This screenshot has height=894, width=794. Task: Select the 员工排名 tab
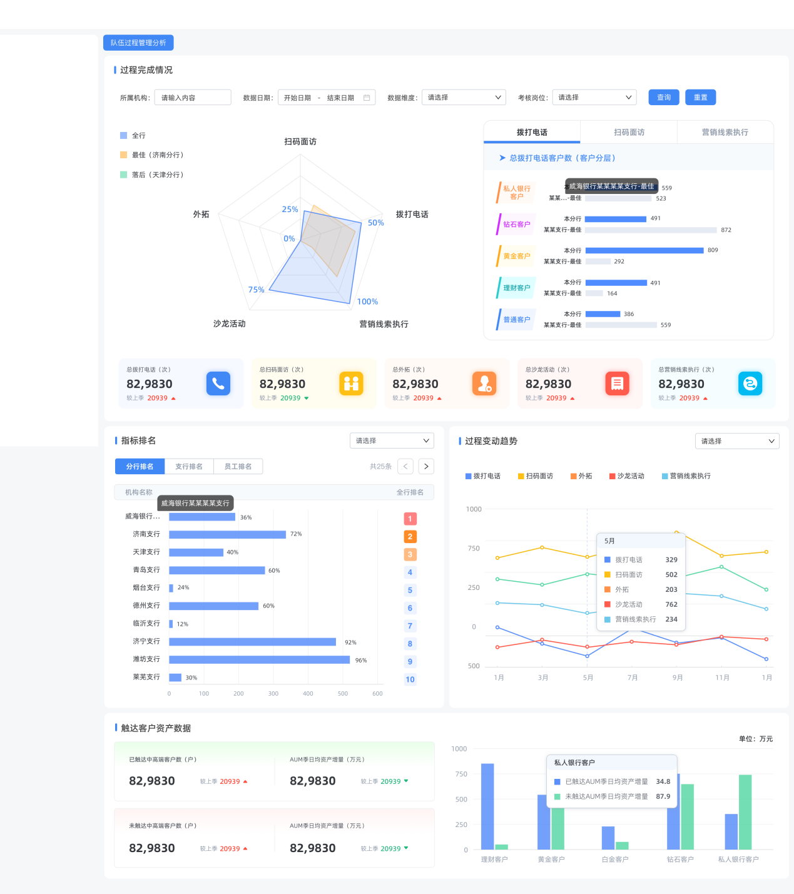pos(238,467)
